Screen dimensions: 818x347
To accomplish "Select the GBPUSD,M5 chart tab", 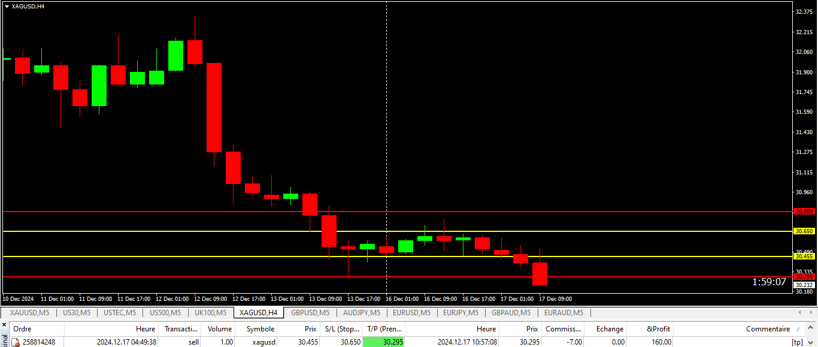I will click(x=310, y=312).
